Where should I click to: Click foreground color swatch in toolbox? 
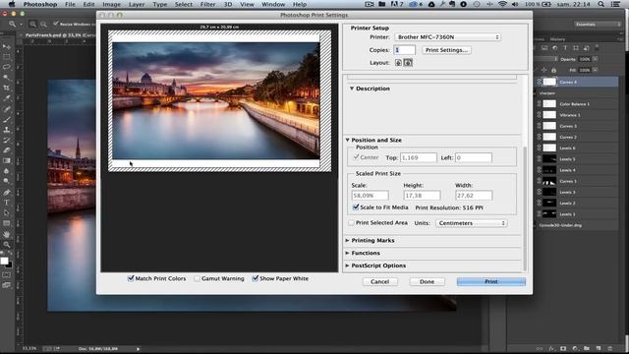[4, 261]
